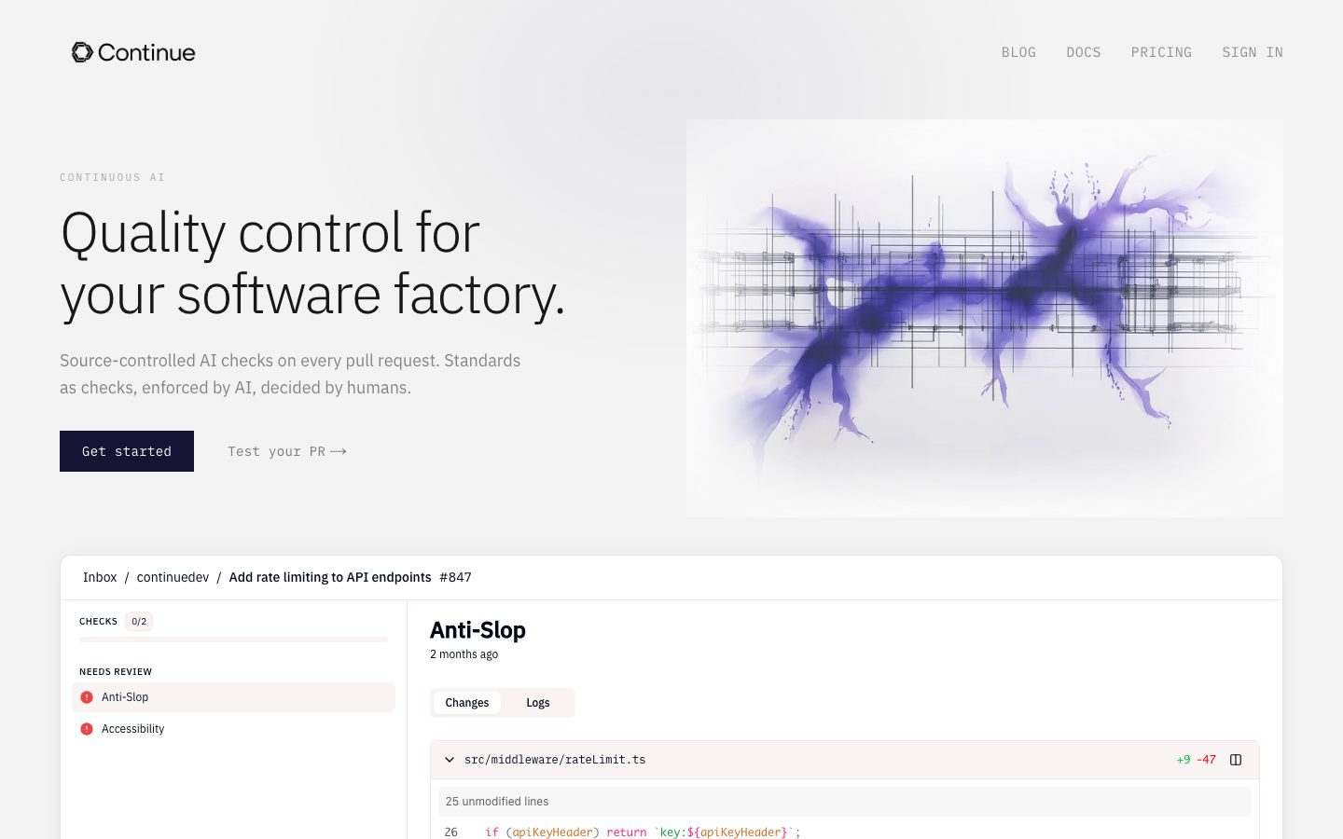
Task: Click the purple hero illustration image
Action: click(984, 318)
